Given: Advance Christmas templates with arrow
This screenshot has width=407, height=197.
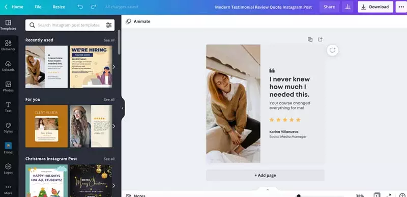Looking at the screenshot, I should pyautogui.click(x=113, y=186).
